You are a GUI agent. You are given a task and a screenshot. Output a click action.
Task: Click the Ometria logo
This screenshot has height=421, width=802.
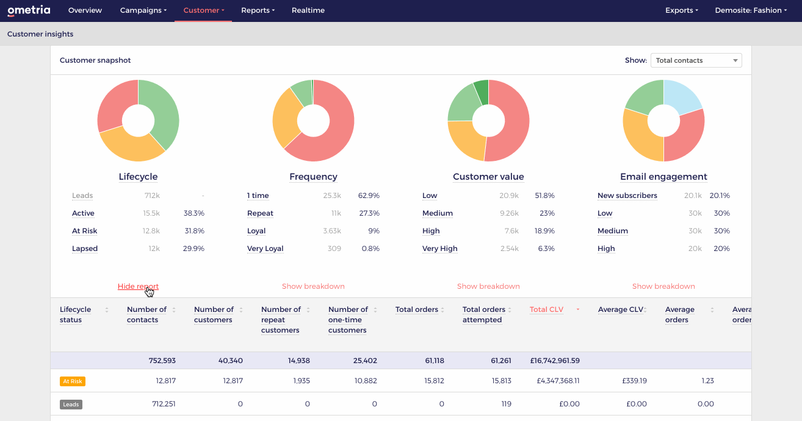[x=29, y=10]
